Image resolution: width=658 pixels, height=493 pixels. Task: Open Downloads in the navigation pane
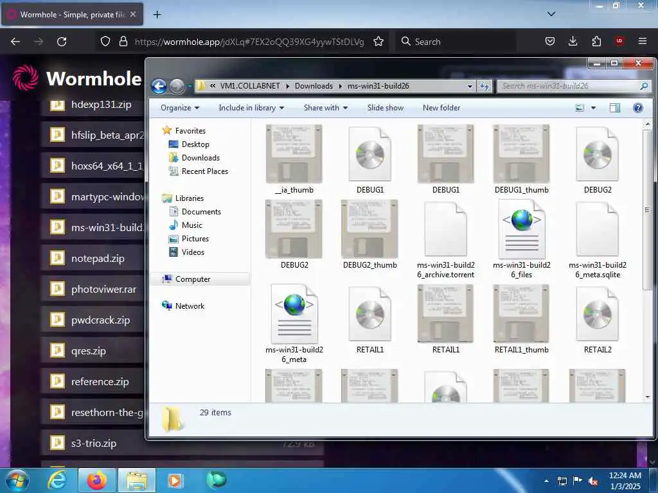pyautogui.click(x=194, y=158)
